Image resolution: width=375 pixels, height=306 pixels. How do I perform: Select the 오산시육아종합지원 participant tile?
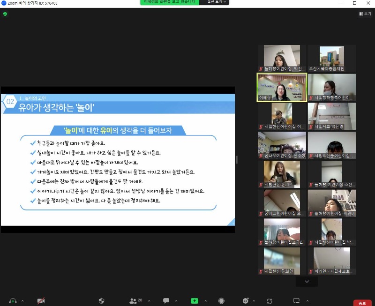[331, 59]
